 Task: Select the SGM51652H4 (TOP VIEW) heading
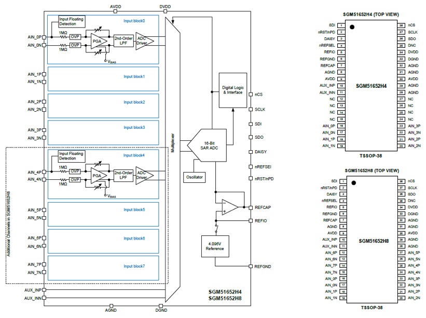pyautogui.click(x=371, y=15)
